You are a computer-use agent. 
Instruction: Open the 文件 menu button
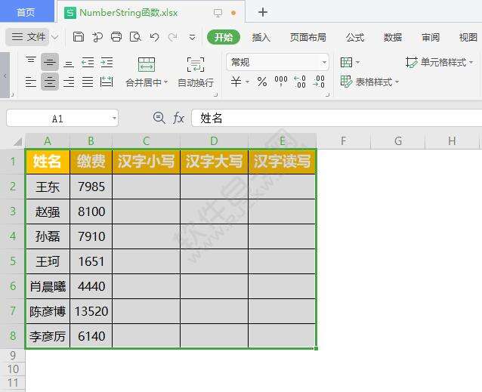tap(29, 37)
